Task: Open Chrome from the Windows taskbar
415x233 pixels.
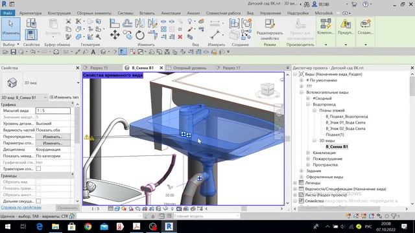Action: click(x=88, y=227)
